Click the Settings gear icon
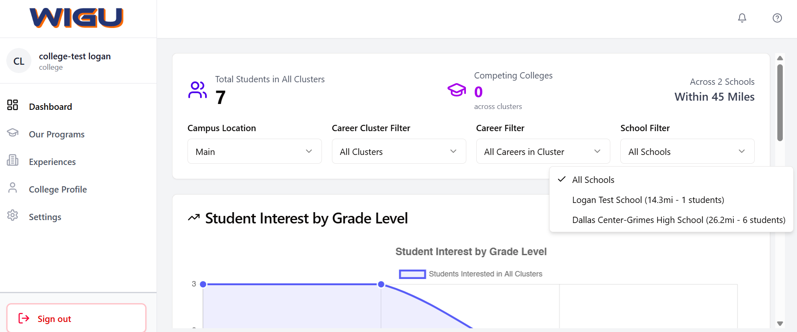The width and height of the screenshot is (797, 332). point(13,215)
